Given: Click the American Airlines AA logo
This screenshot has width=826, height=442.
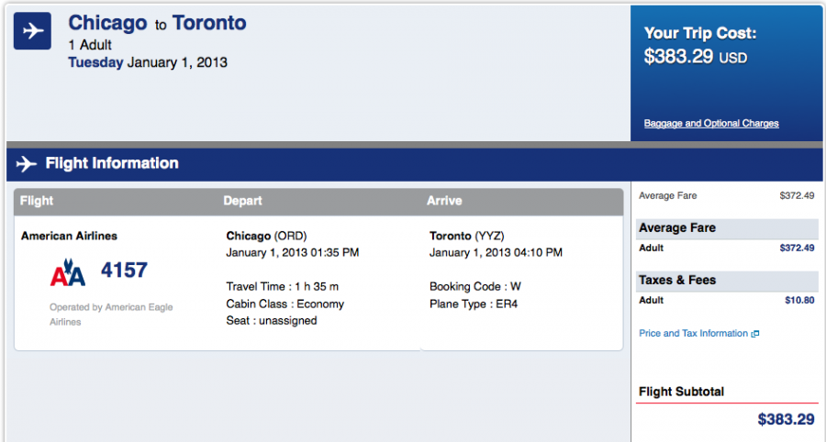Looking at the screenshot, I should pyautogui.click(x=67, y=273).
